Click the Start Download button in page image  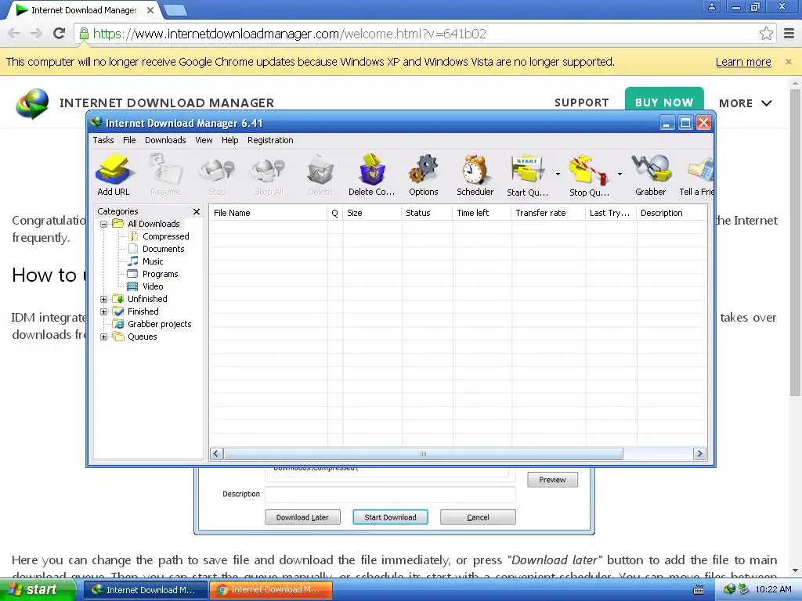click(390, 517)
